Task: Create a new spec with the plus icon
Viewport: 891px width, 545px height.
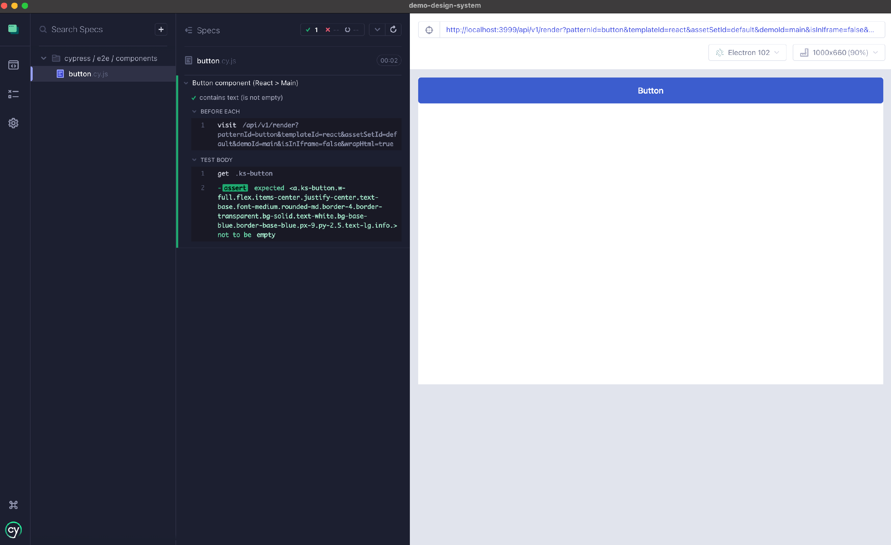Action: pyautogui.click(x=161, y=29)
